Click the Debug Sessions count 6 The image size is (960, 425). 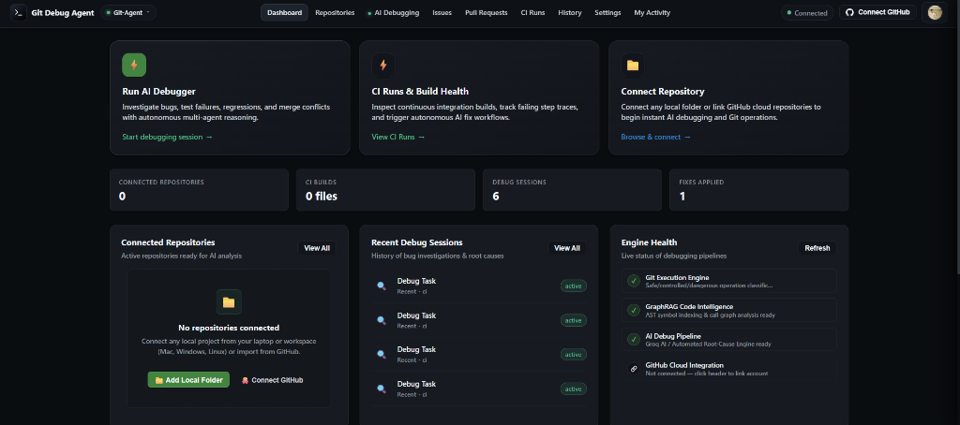point(495,197)
